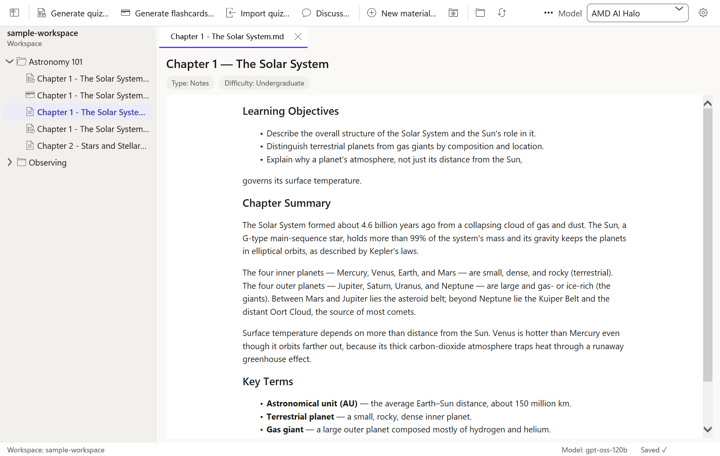
Task: Open the Model dropdown showing AMD AI Halo
Action: tap(638, 13)
